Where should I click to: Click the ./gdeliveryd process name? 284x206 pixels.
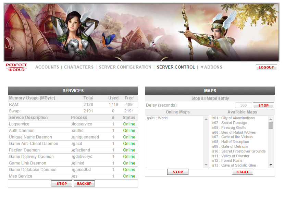(82, 157)
